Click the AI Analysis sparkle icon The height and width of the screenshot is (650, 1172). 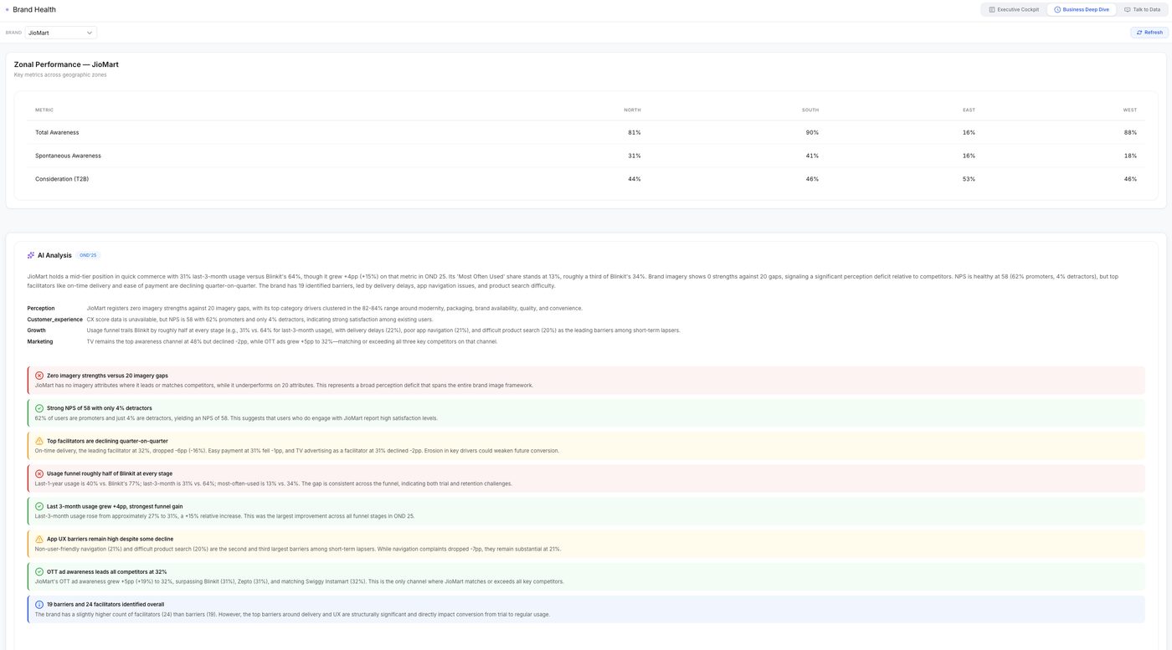[x=31, y=255]
